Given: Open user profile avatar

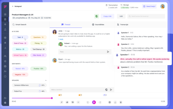Looking at the screenshot, I should point(163,6).
